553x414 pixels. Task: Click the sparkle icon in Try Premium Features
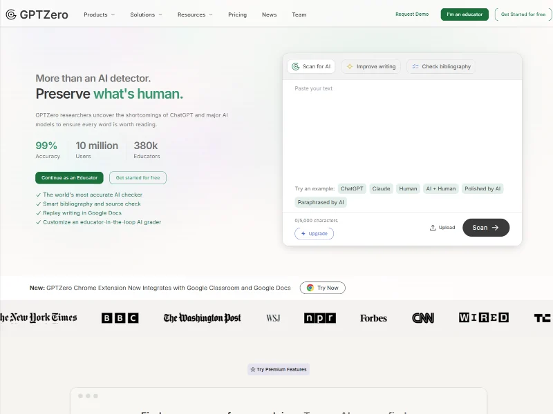click(x=252, y=369)
